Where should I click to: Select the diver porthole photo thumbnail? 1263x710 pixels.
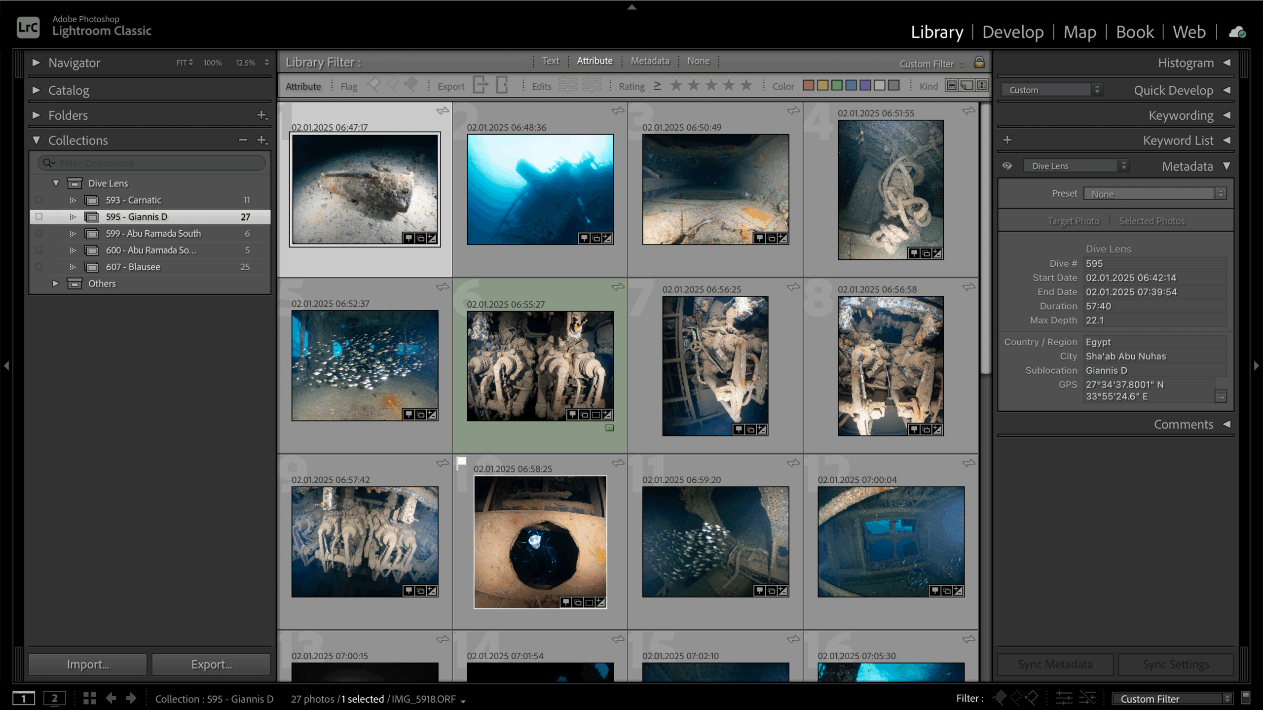pyautogui.click(x=540, y=541)
